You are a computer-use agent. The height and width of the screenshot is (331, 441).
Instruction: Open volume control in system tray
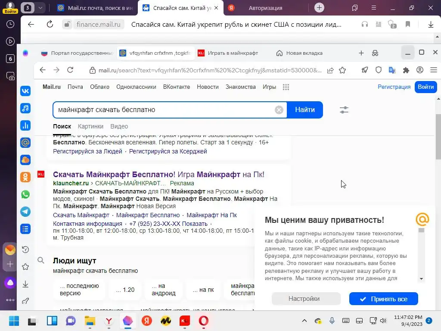click(383, 321)
